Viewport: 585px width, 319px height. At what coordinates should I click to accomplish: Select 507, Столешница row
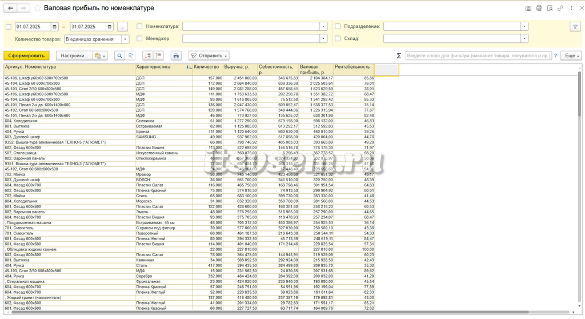[x=189, y=153]
